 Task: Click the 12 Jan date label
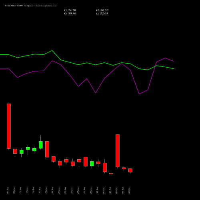[20, 190]
